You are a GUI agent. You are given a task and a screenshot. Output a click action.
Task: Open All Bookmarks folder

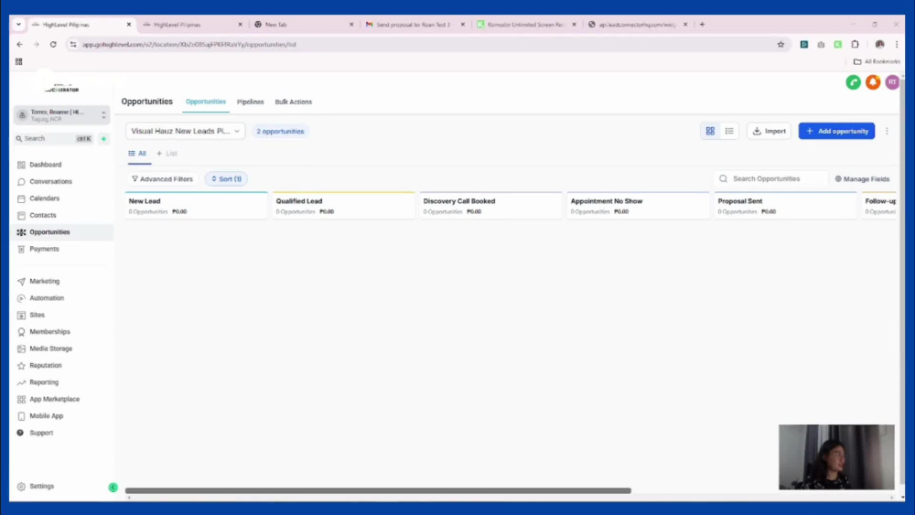coord(877,61)
